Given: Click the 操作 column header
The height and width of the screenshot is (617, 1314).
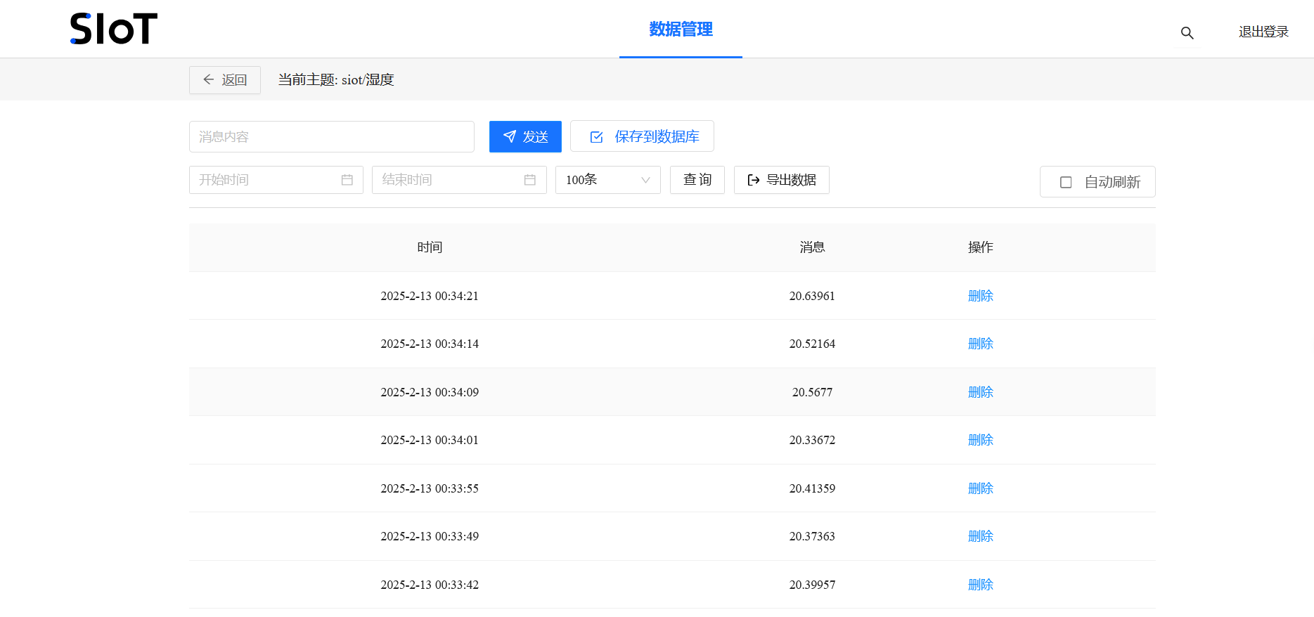Looking at the screenshot, I should [x=981, y=247].
